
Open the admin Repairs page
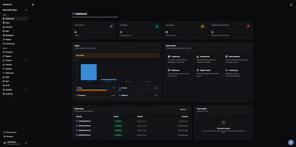(15, 56)
